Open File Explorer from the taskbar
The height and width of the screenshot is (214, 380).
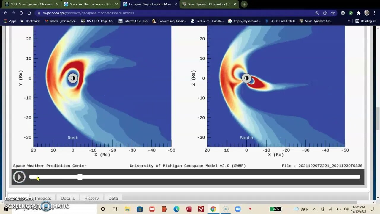click(127, 209)
